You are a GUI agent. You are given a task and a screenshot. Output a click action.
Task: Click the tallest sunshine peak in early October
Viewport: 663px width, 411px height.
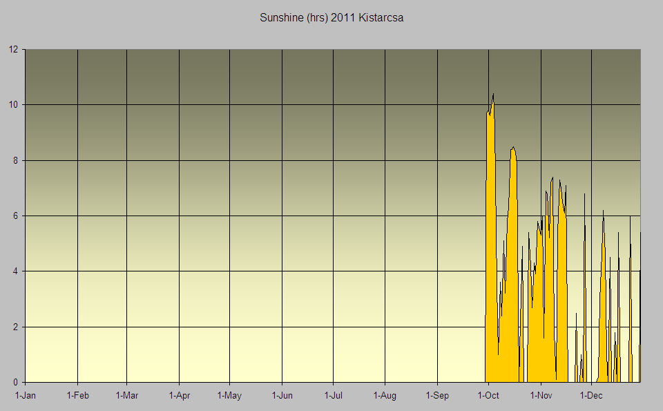492,97
